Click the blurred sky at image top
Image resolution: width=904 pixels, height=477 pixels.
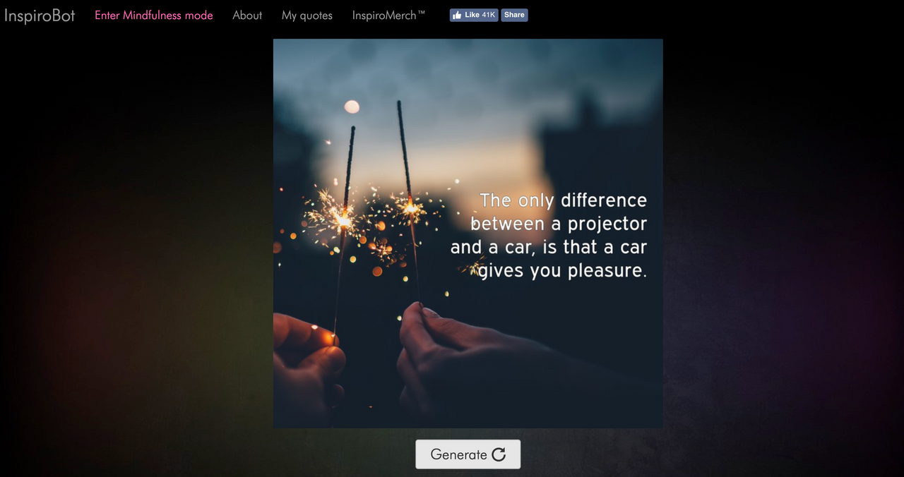468,71
